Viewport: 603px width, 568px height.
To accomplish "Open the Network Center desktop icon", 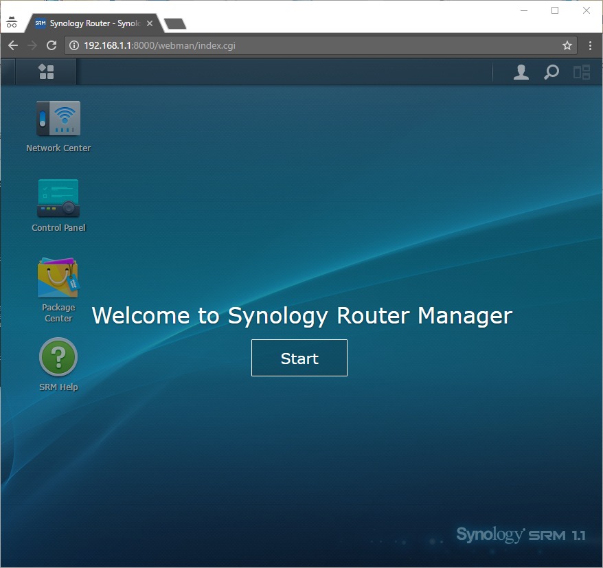I will (x=58, y=118).
